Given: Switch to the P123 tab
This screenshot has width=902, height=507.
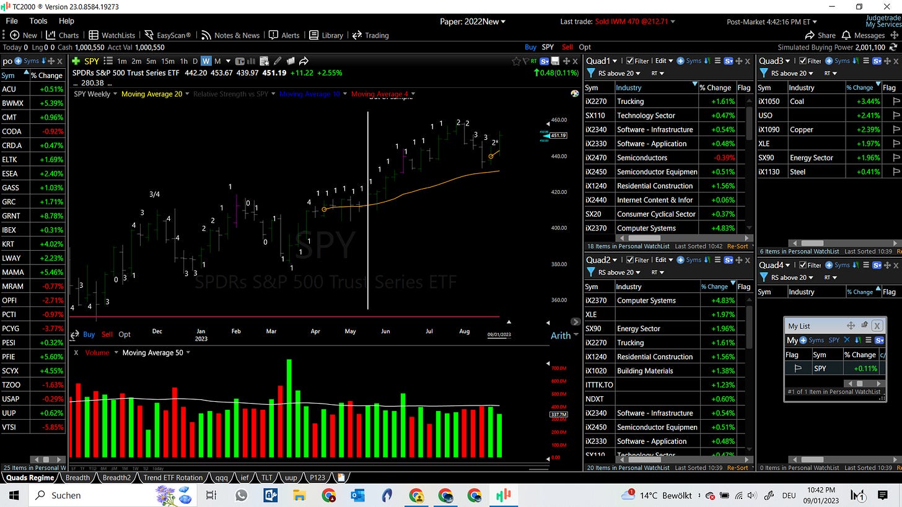Looking at the screenshot, I should [x=317, y=477].
